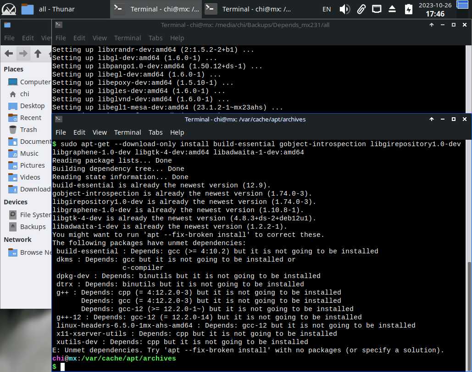This screenshot has height=372, width=472.
Task: Open View menu in the archives terminal
Action: pyautogui.click(x=100, y=132)
